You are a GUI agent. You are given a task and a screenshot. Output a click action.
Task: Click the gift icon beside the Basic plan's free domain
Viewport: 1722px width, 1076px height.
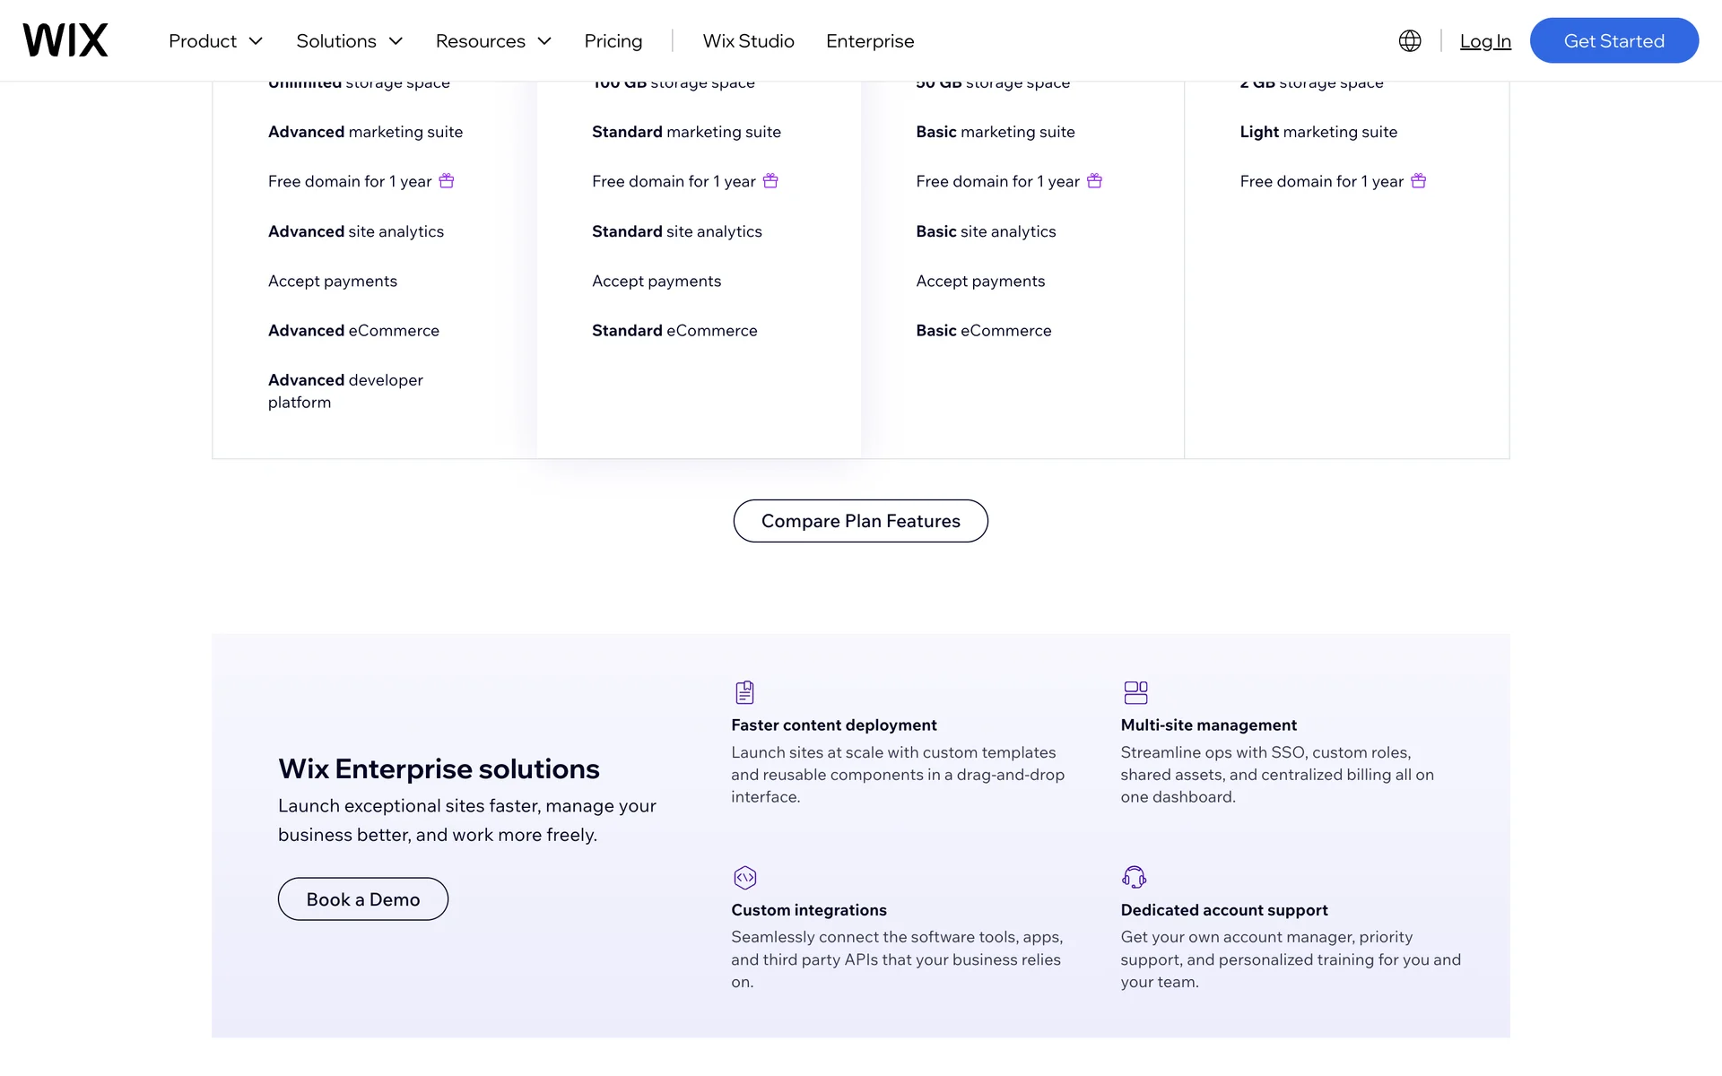1094,181
